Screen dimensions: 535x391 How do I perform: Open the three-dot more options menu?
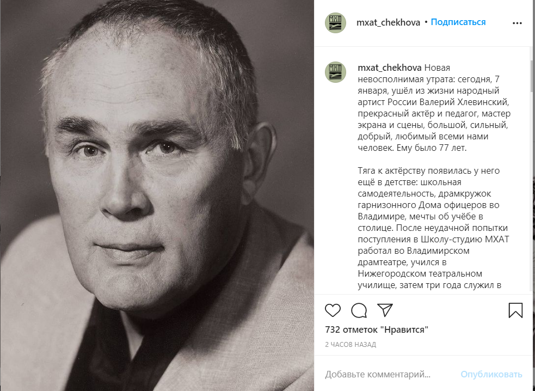(x=516, y=23)
